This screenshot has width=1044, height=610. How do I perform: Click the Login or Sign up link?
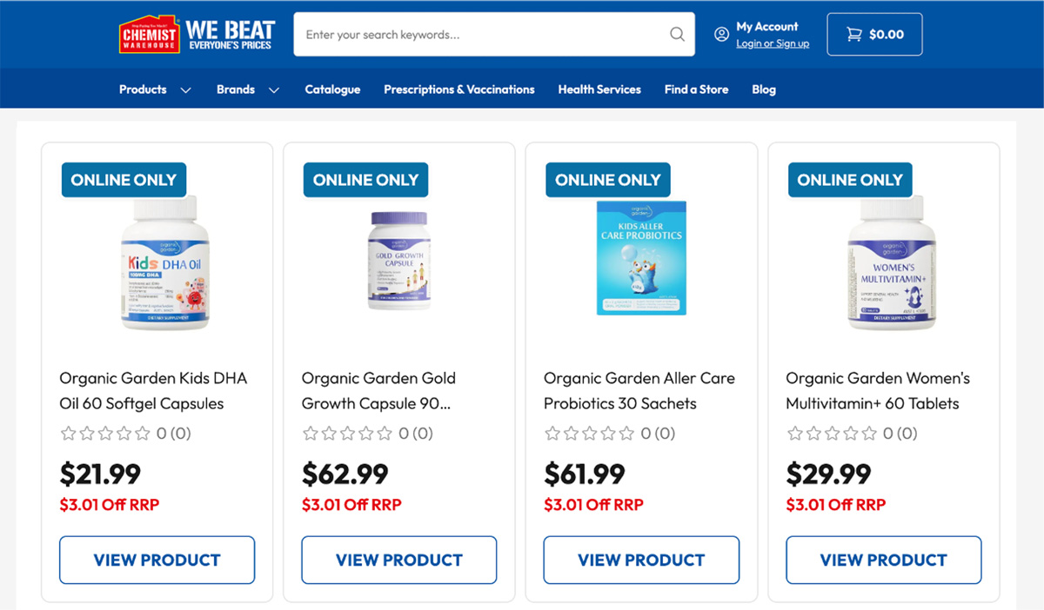coord(773,43)
